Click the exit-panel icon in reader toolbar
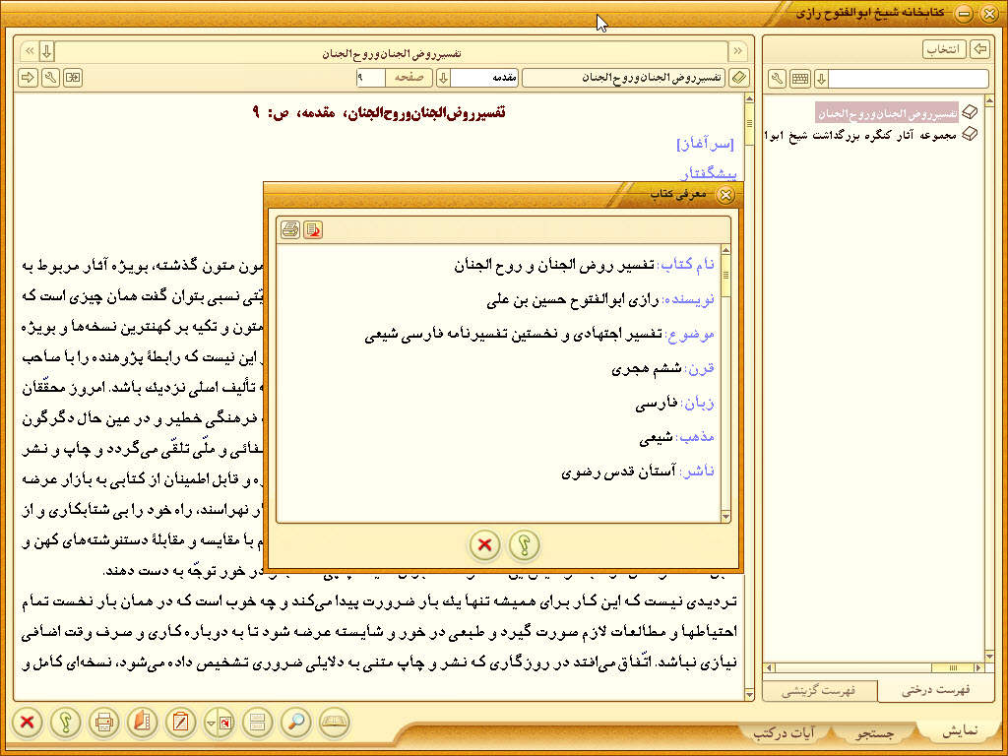Screen dimensions: 1008x756 click(x=73, y=78)
